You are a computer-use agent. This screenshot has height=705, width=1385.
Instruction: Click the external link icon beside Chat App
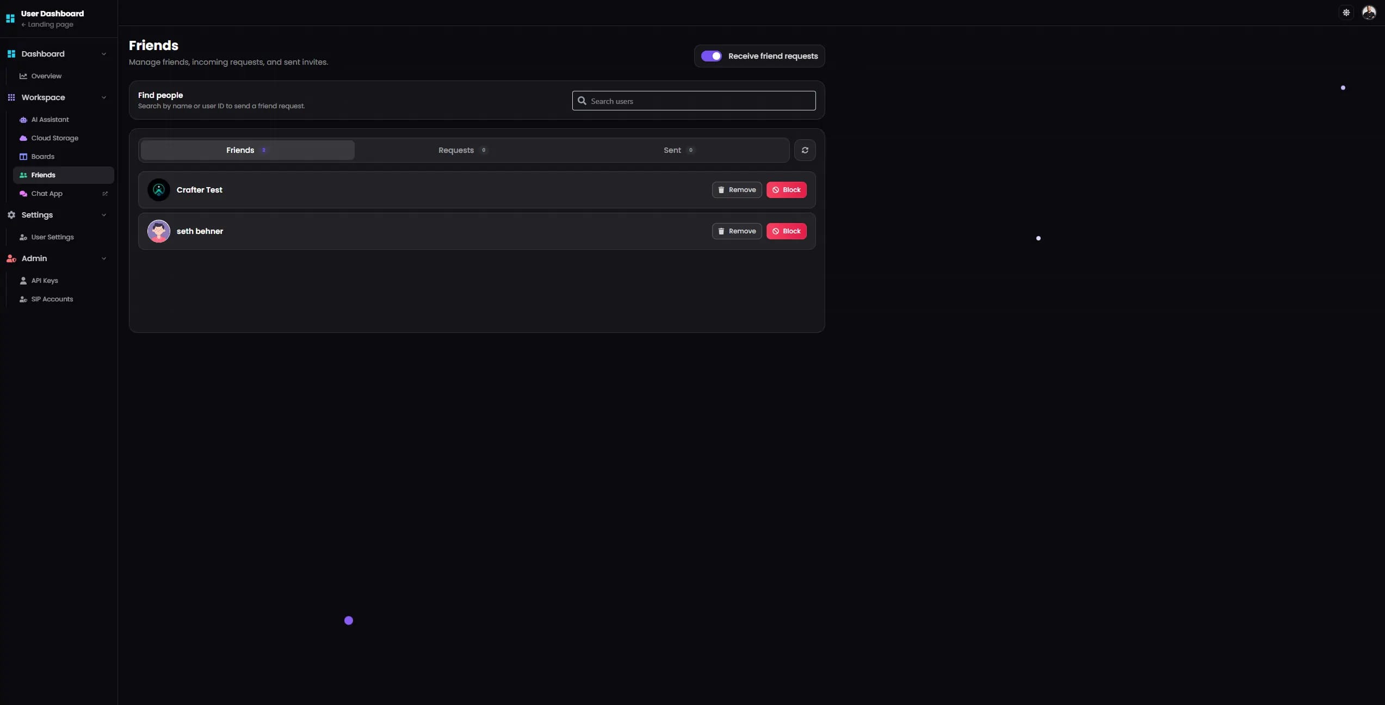click(x=105, y=194)
